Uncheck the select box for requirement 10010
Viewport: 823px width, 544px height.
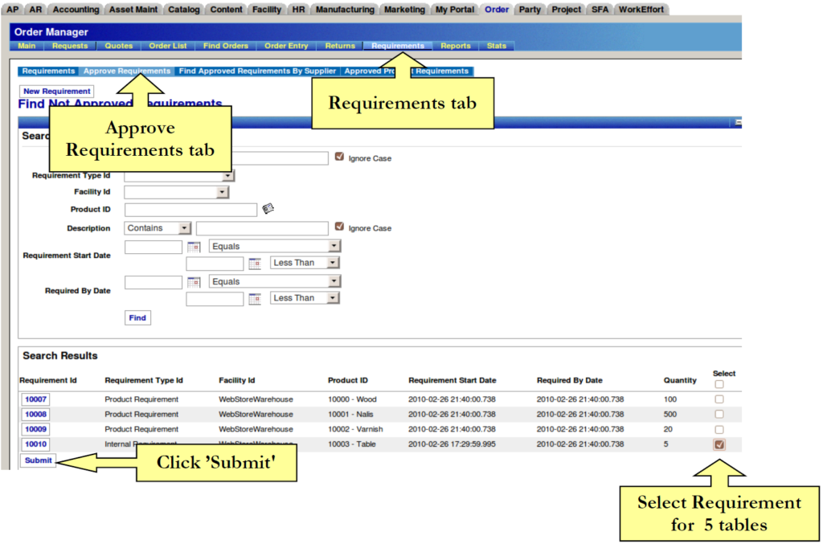(x=719, y=444)
